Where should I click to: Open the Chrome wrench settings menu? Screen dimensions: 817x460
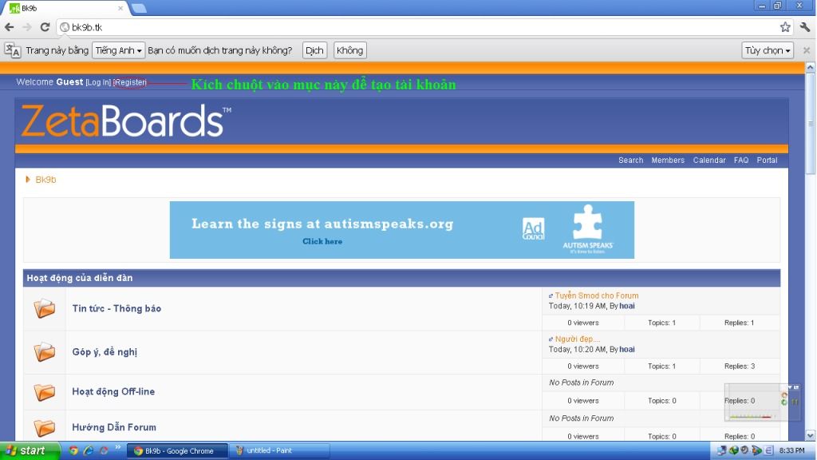pyautogui.click(x=804, y=27)
